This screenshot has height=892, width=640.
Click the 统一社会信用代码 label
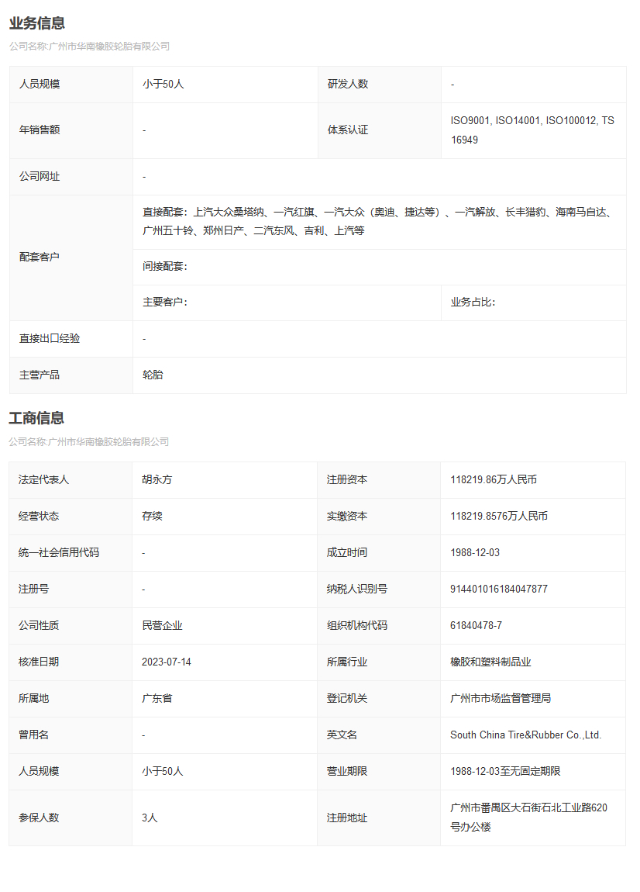point(59,552)
